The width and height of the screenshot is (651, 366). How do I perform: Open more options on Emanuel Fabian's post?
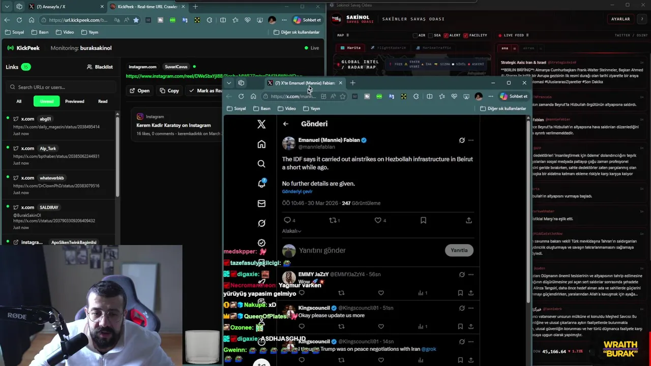click(471, 140)
